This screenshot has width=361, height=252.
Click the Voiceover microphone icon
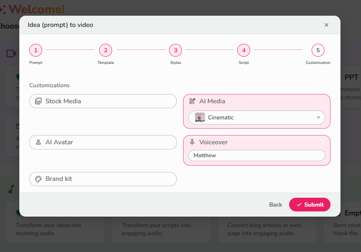(192, 142)
